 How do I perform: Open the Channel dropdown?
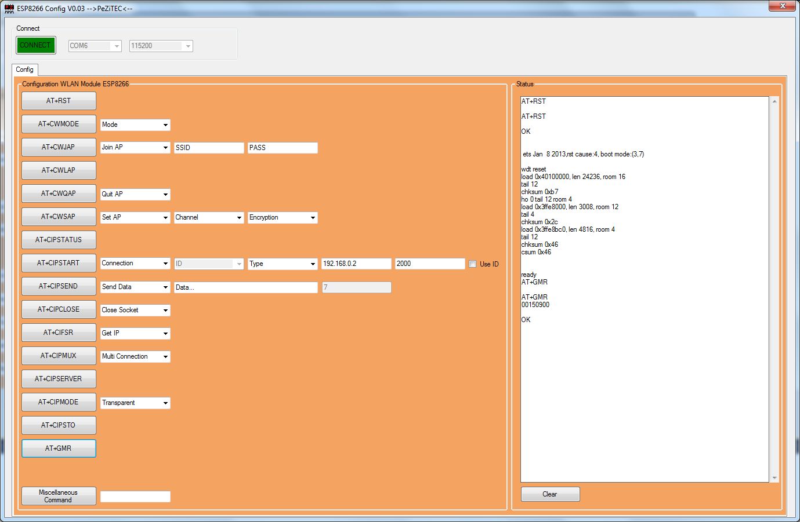209,217
